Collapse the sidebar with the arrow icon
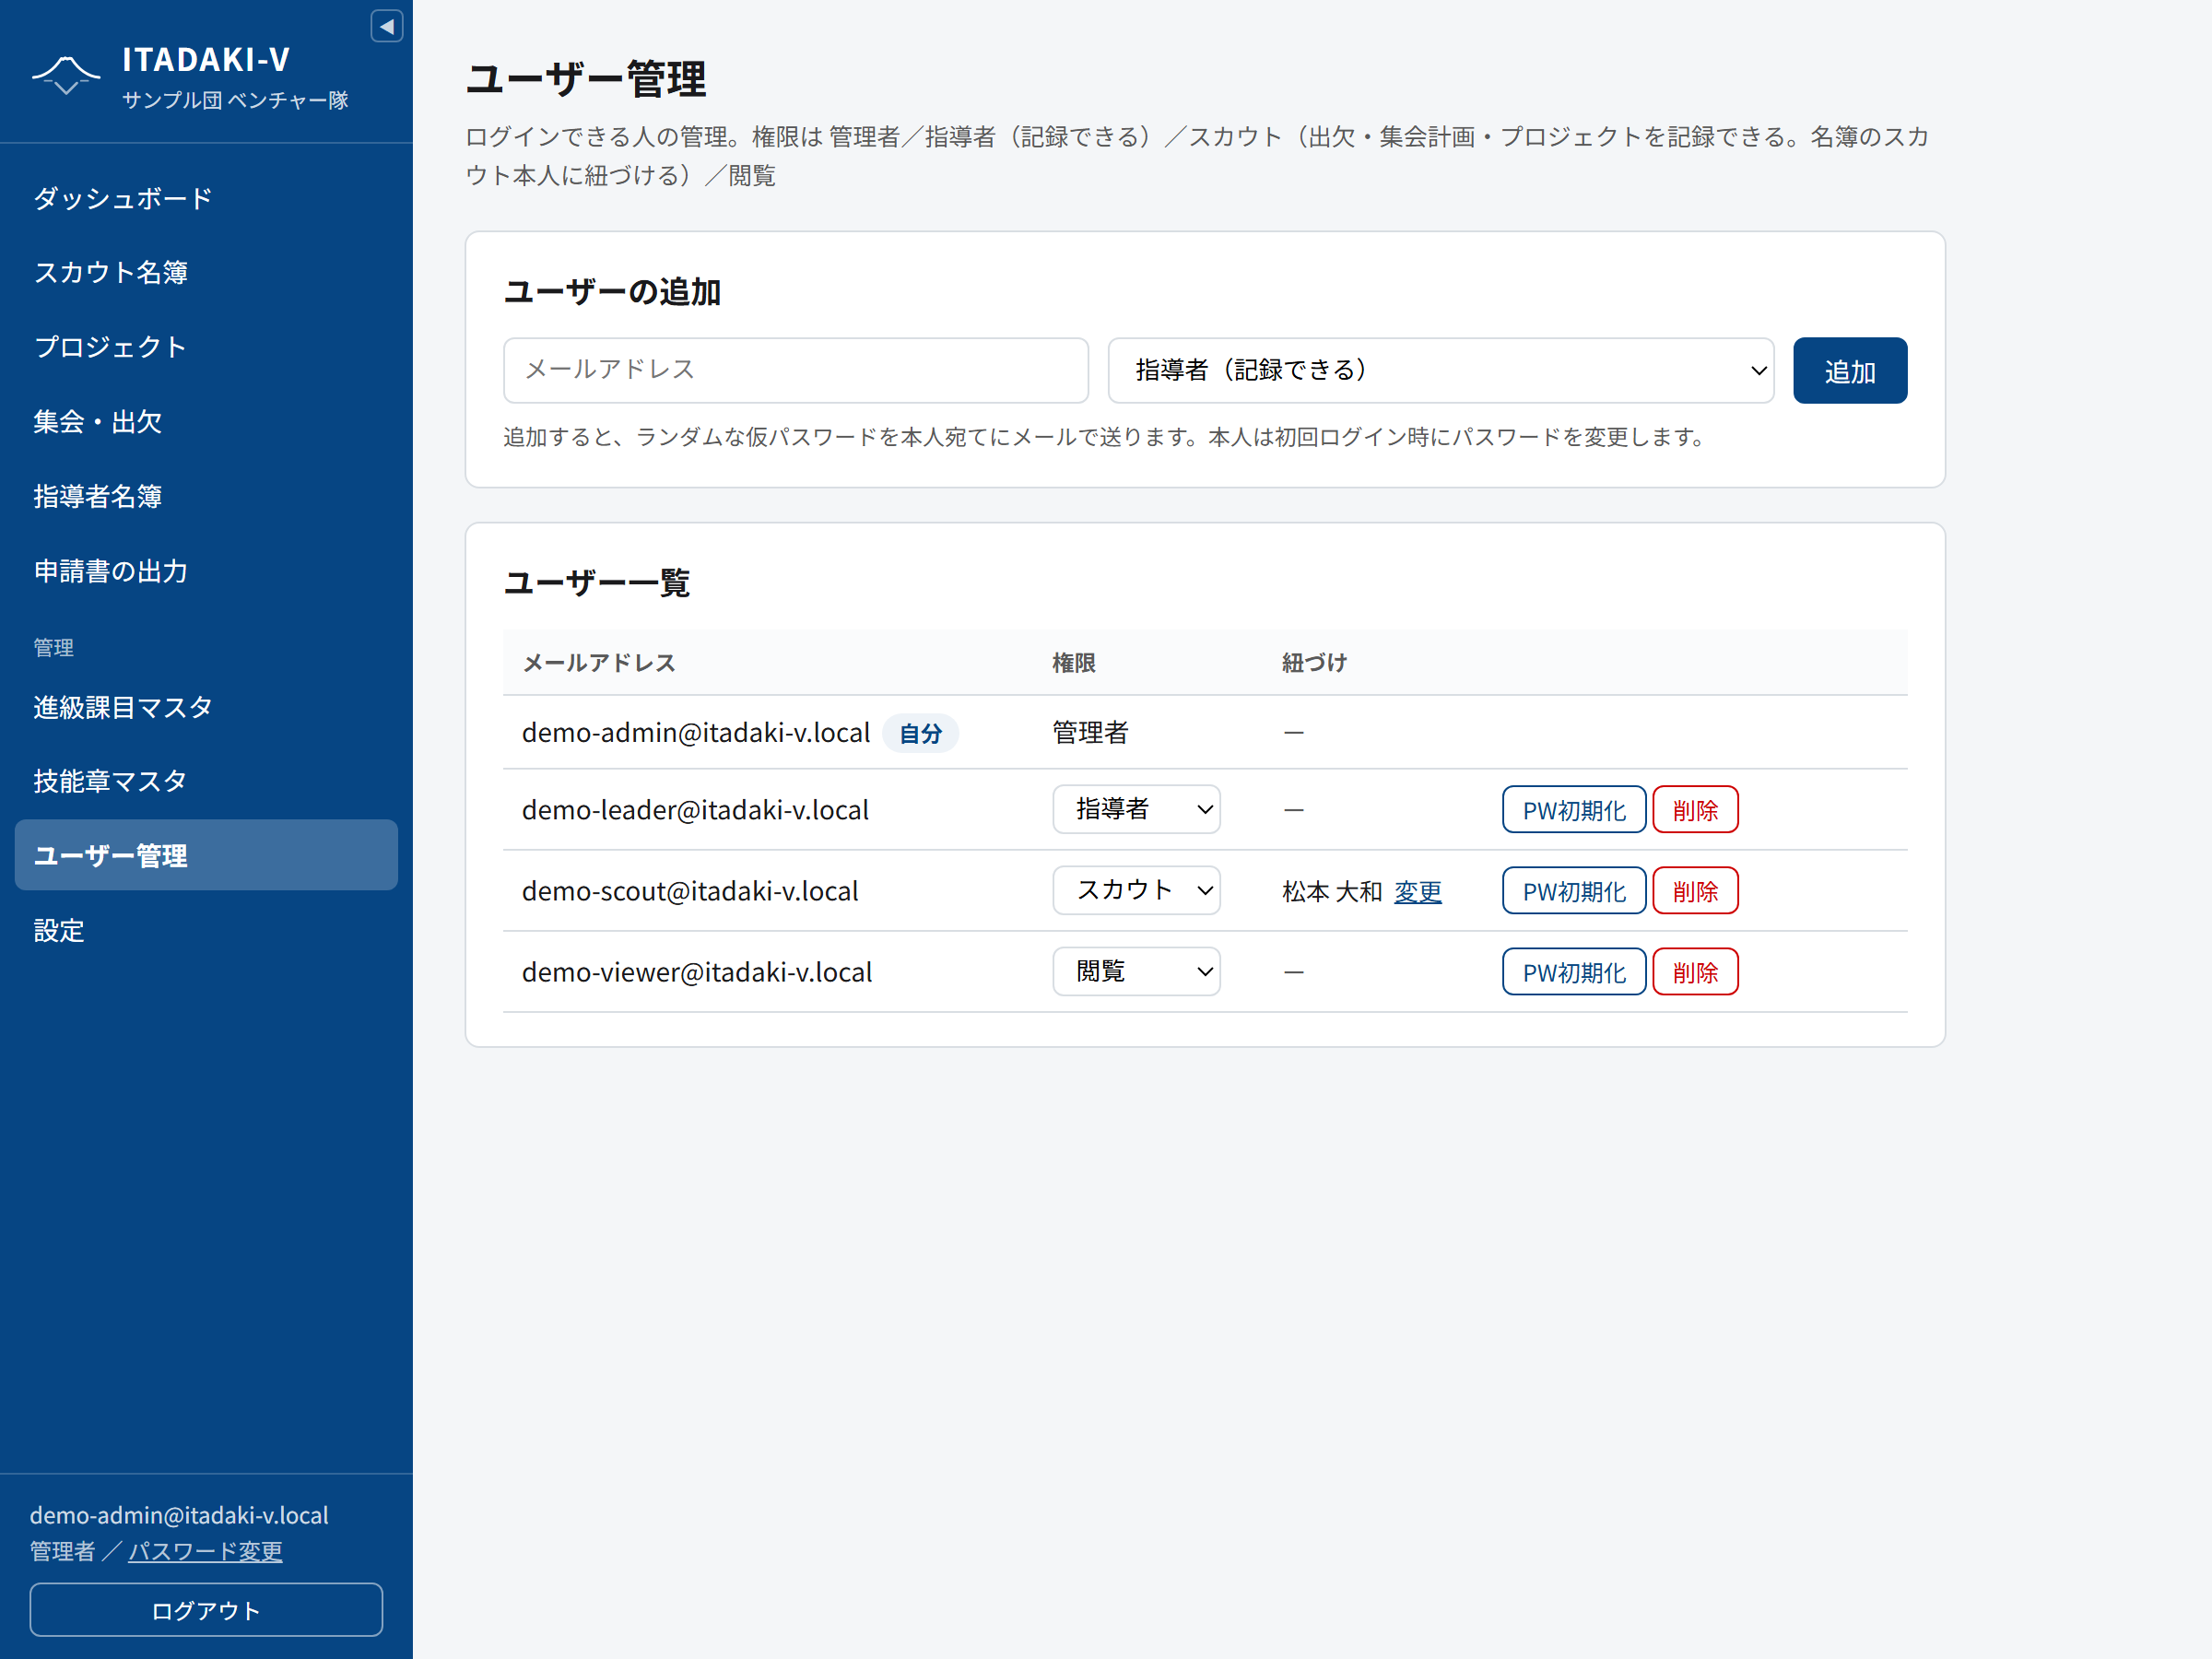 [x=386, y=26]
